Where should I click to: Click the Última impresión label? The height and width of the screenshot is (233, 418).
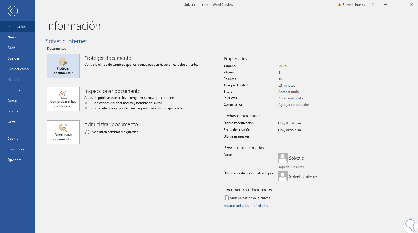tap(236, 136)
